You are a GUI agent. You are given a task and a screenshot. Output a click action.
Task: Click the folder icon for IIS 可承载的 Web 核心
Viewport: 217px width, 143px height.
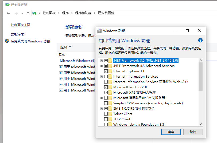click(x=110, y=82)
